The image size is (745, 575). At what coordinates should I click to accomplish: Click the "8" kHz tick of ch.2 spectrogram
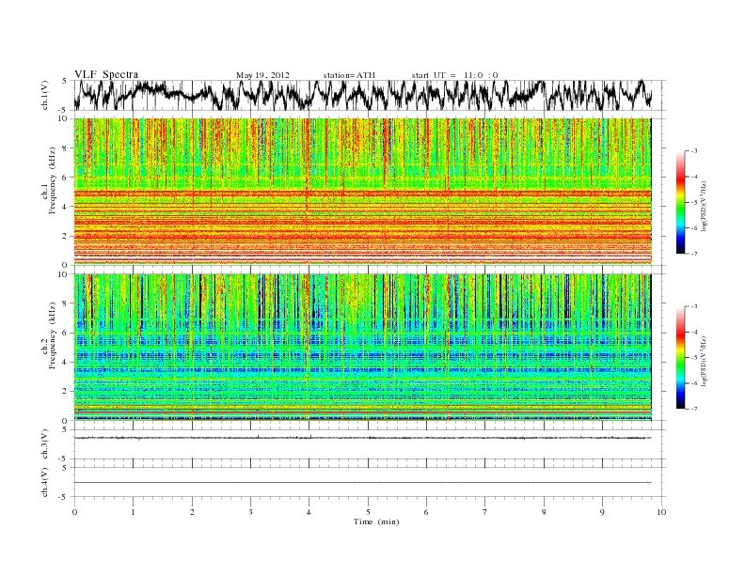(x=66, y=303)
